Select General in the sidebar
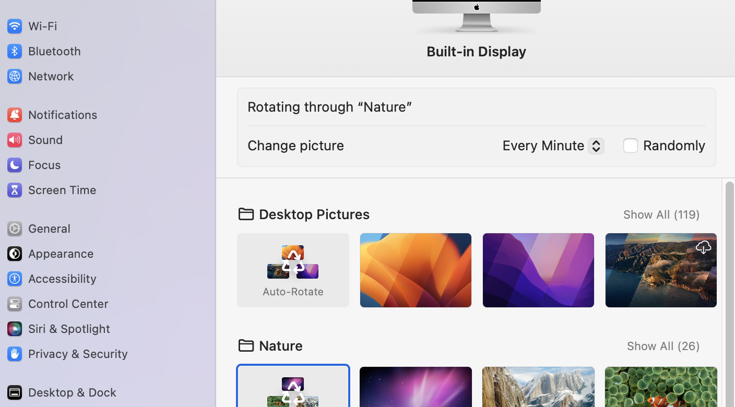 click(38, 228)
